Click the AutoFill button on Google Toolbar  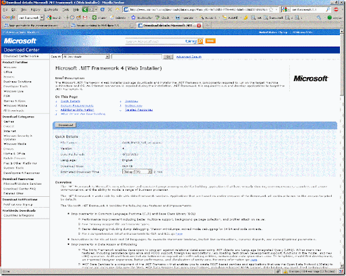pyautogui.click(x=230, y=18)
